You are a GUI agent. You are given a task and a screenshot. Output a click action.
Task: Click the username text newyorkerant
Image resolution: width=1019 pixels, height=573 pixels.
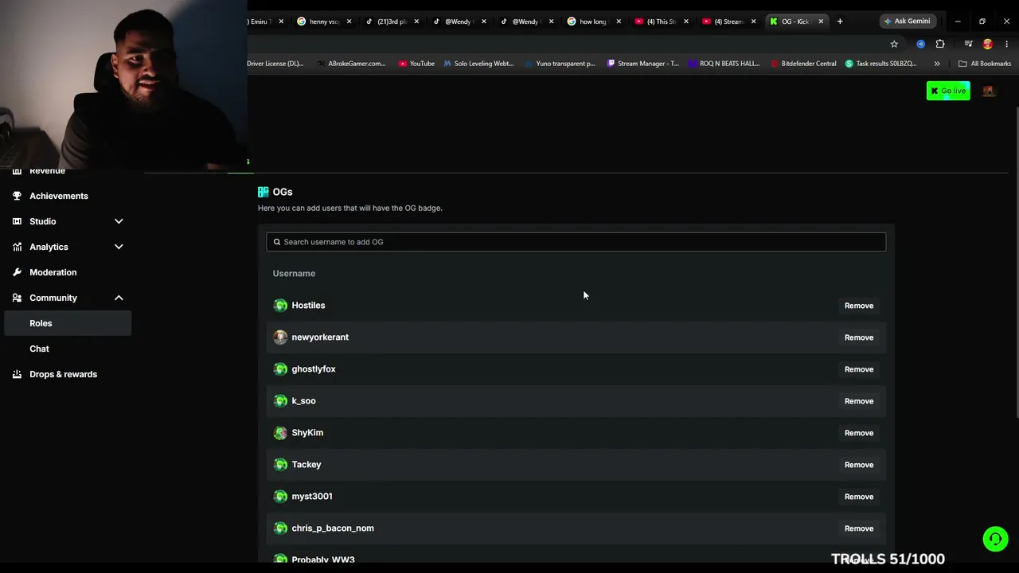coord(320,337)
